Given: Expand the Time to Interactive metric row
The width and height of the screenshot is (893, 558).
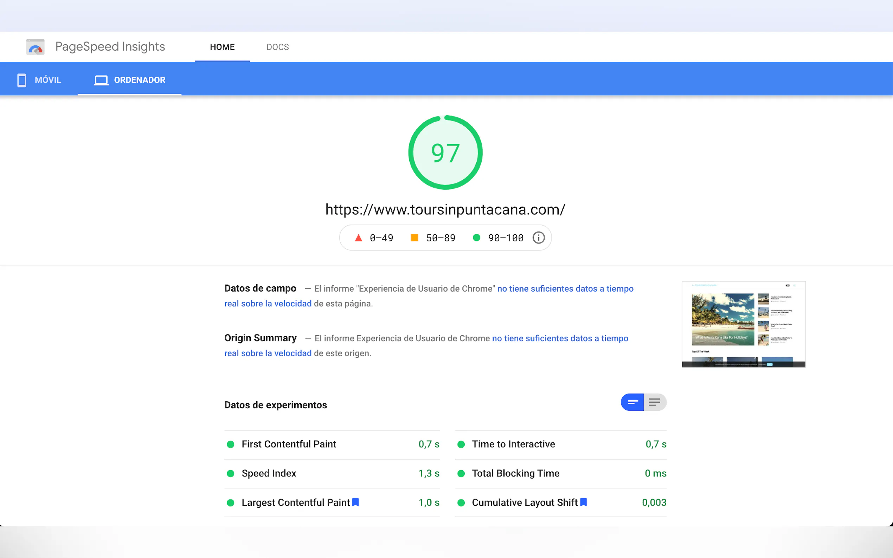Looking at the screenshot, I should pyautogui.click(x=513, y=444).
